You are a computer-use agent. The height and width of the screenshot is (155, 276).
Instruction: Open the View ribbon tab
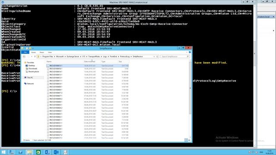tap(50, 53)
